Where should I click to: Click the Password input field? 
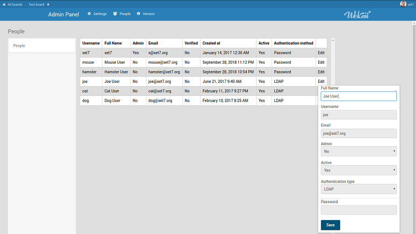359,210
